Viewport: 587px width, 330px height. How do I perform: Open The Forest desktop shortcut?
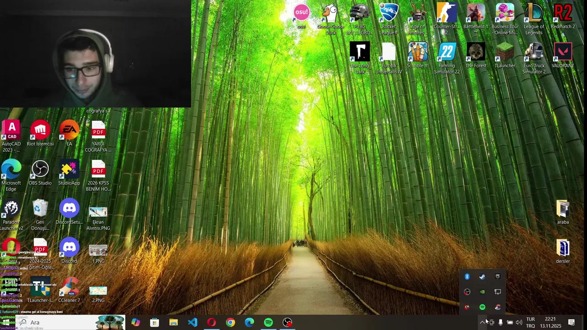coord(476,55)
